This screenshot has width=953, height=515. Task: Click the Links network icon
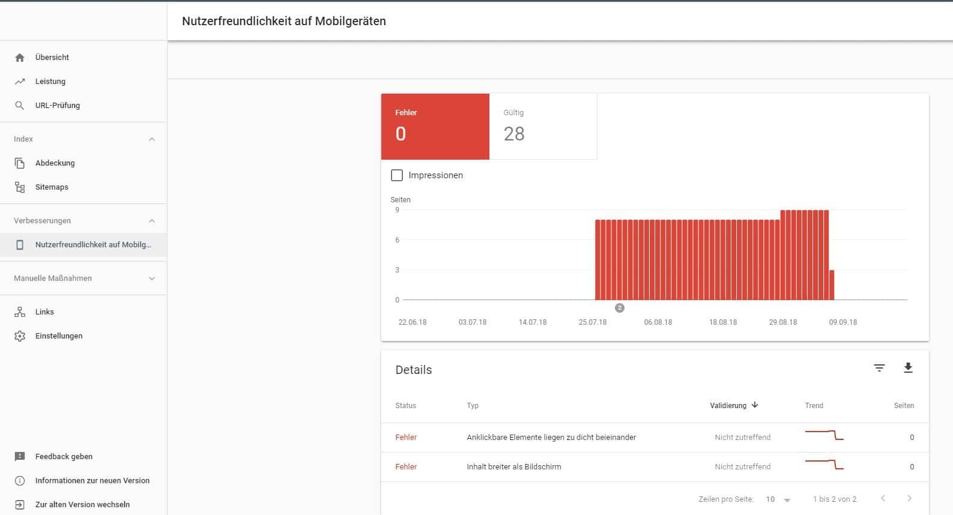pyautogui.click(x=20, y=312)
